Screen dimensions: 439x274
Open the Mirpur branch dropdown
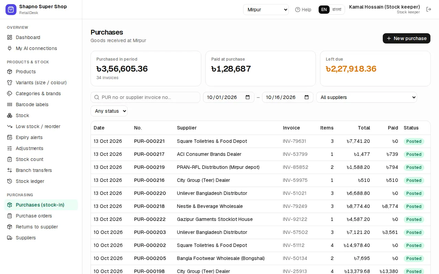[266, 10]
